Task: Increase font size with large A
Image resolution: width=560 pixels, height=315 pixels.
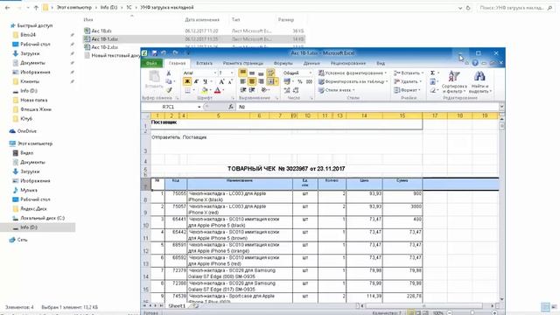Action: click(221, 81)
